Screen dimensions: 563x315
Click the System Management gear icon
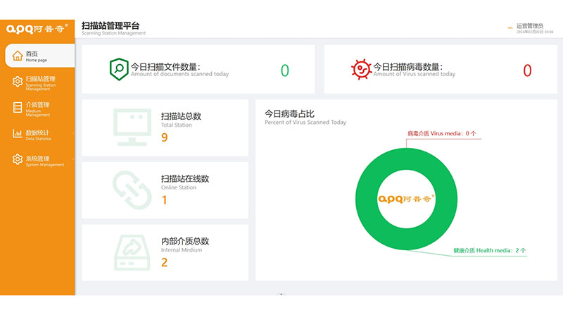(x=18, y=160)
